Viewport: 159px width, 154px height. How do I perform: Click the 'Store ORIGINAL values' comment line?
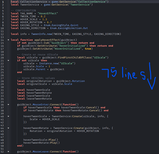click(x=36, y=78)
